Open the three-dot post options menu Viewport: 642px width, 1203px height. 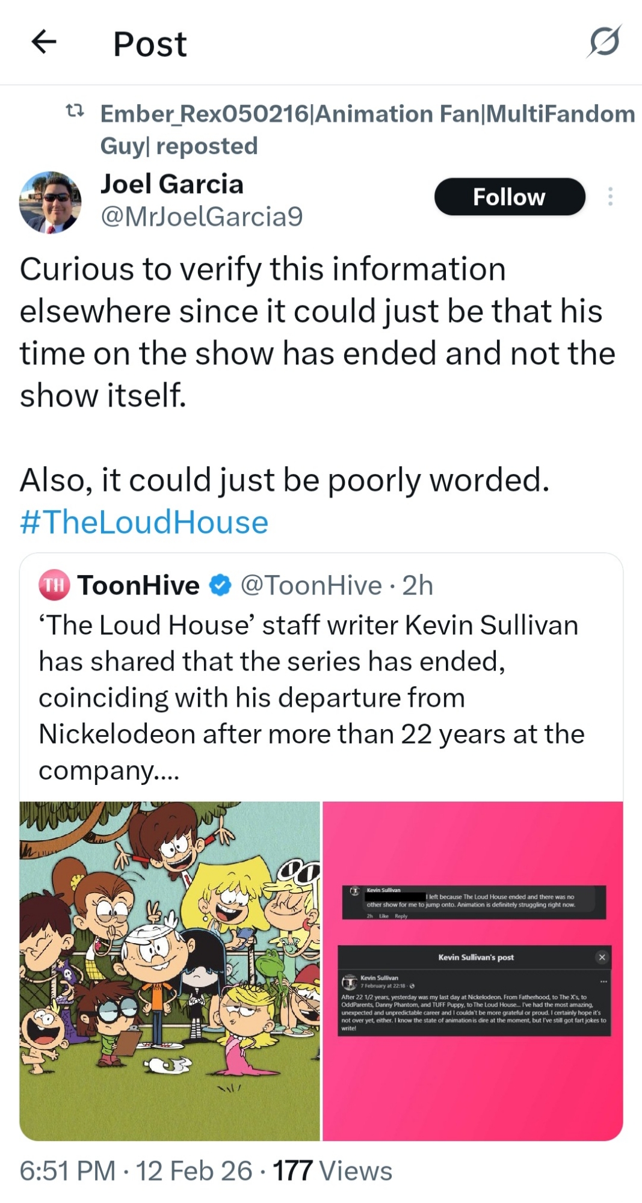click(x=610, y=197)
